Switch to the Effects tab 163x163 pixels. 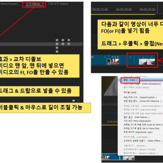[33, 4]
